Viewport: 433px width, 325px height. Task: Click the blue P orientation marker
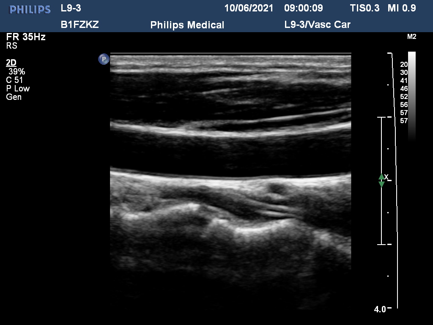104,59
